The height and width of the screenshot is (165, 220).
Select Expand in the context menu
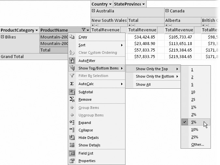(97, 123)
